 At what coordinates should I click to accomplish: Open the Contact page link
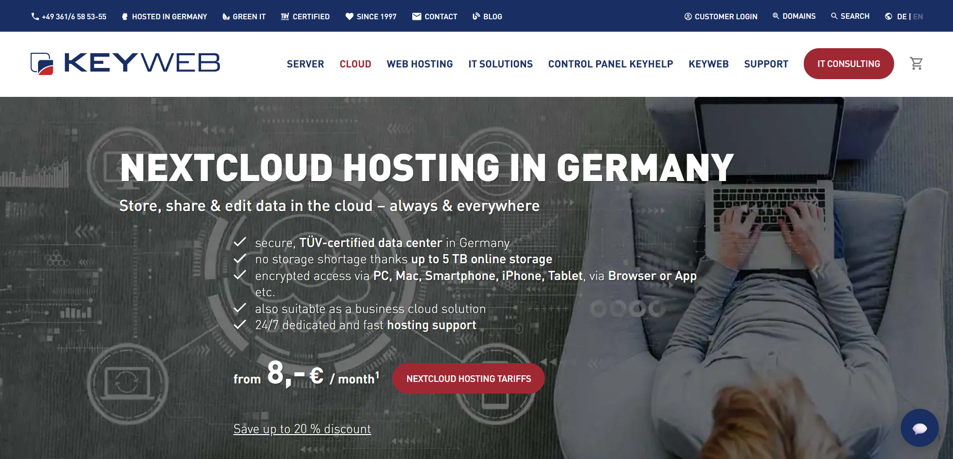[441, 17]
